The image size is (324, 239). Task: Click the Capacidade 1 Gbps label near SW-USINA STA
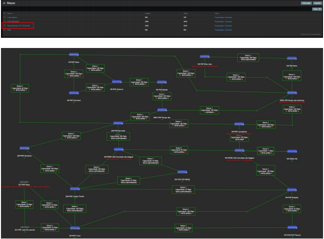click(265, 151)
